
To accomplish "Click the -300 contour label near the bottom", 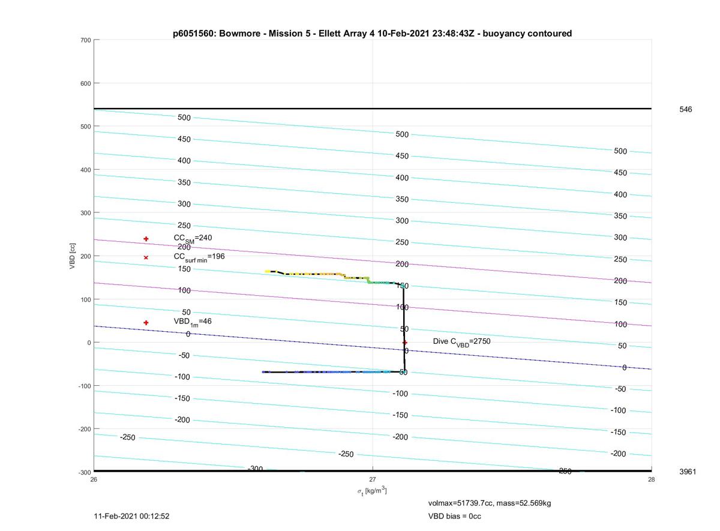I will click(x=256, y=469).
